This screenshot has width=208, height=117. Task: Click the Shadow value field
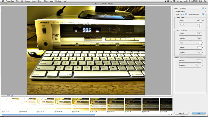(x=199, y=48)
